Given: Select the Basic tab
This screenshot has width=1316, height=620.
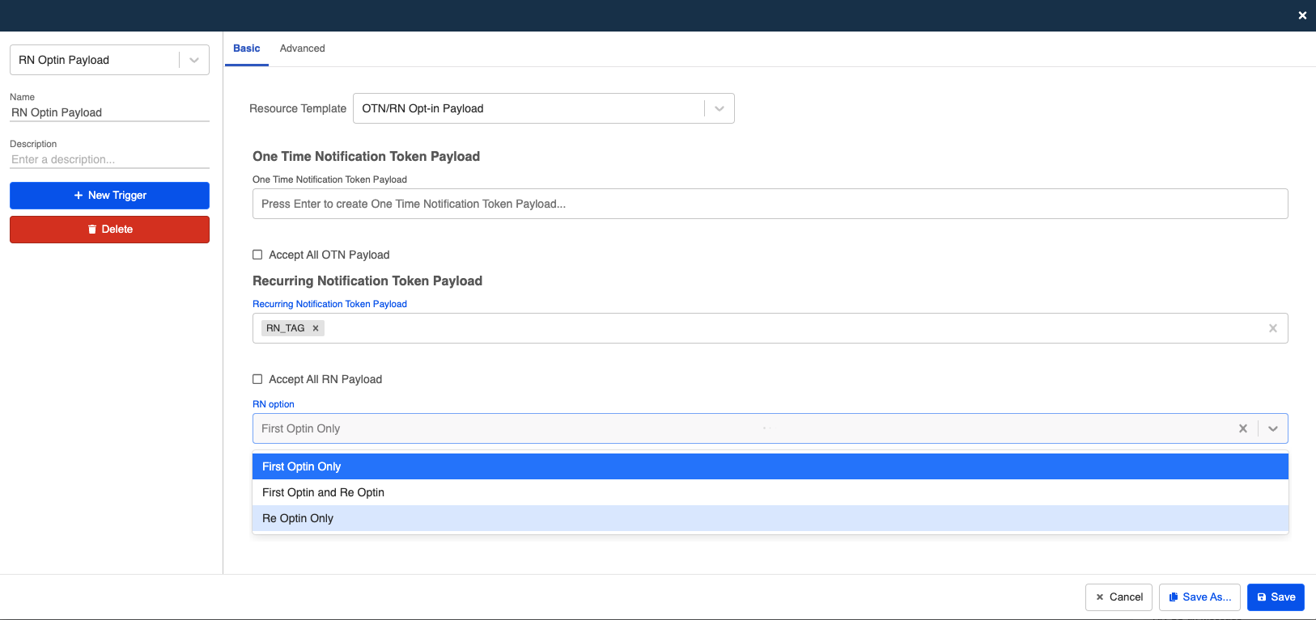Looking at the screenshot, I should pos(246,49).
